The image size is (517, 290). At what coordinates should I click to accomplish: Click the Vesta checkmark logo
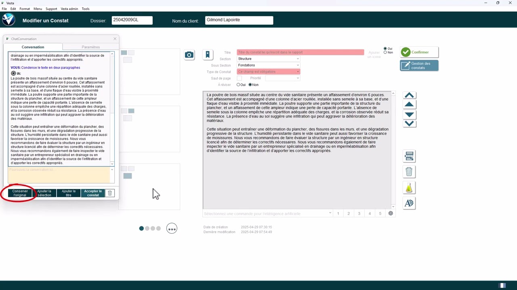click(8, 20)
